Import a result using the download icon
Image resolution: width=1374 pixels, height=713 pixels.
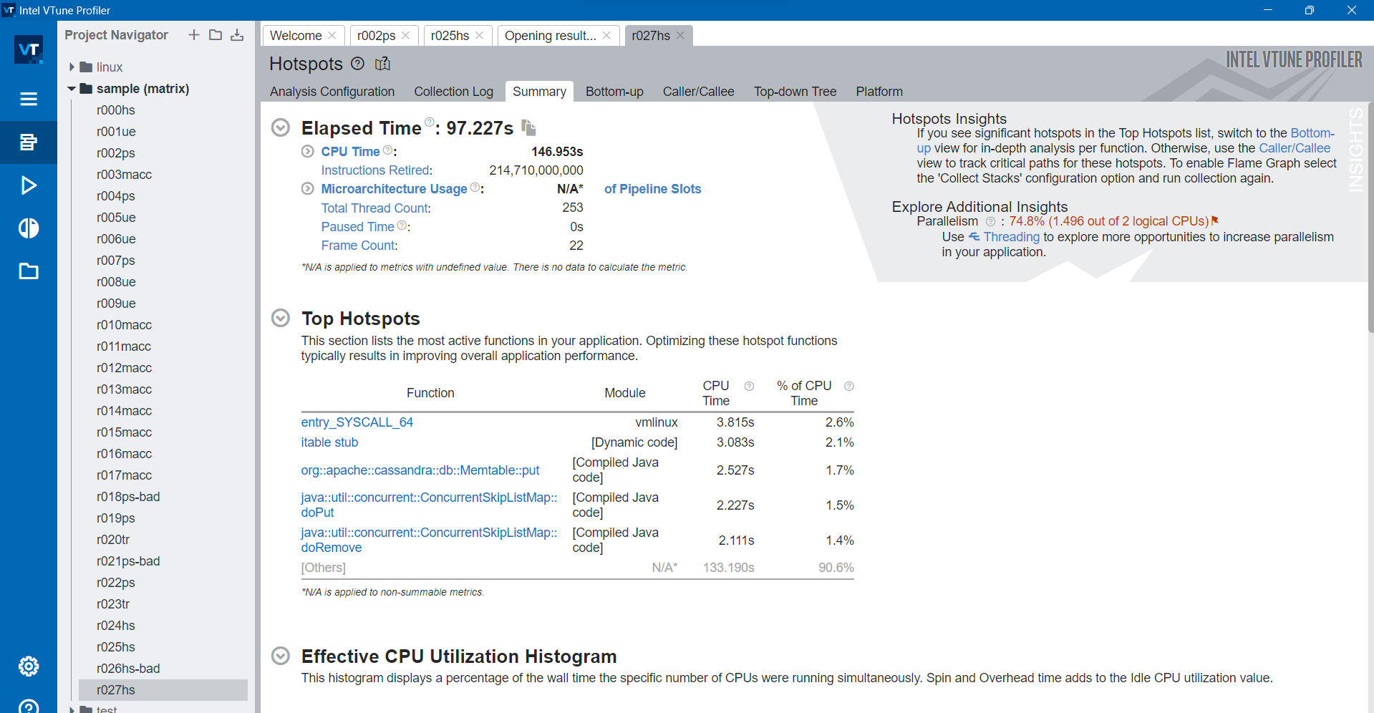(237, 34)
